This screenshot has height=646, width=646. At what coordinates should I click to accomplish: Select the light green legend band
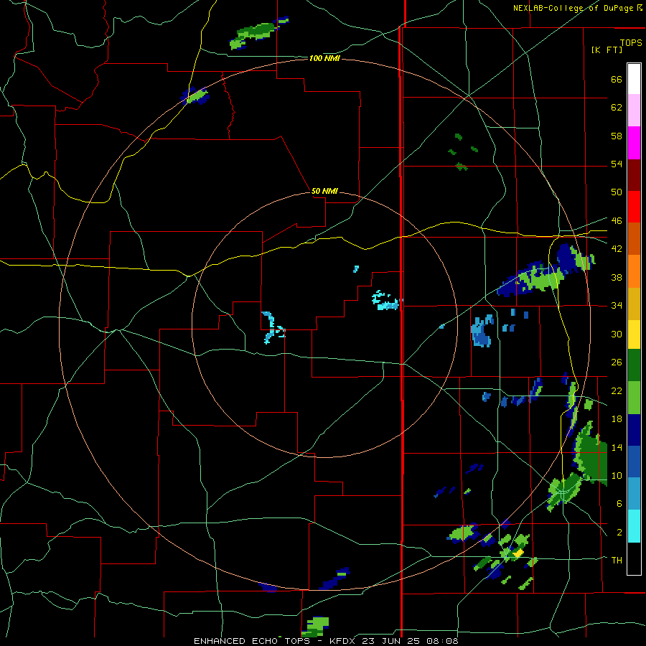tap(634, 398)
